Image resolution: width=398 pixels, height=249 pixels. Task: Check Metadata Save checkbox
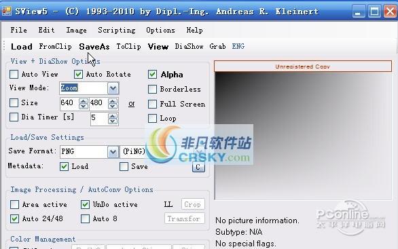124,167
